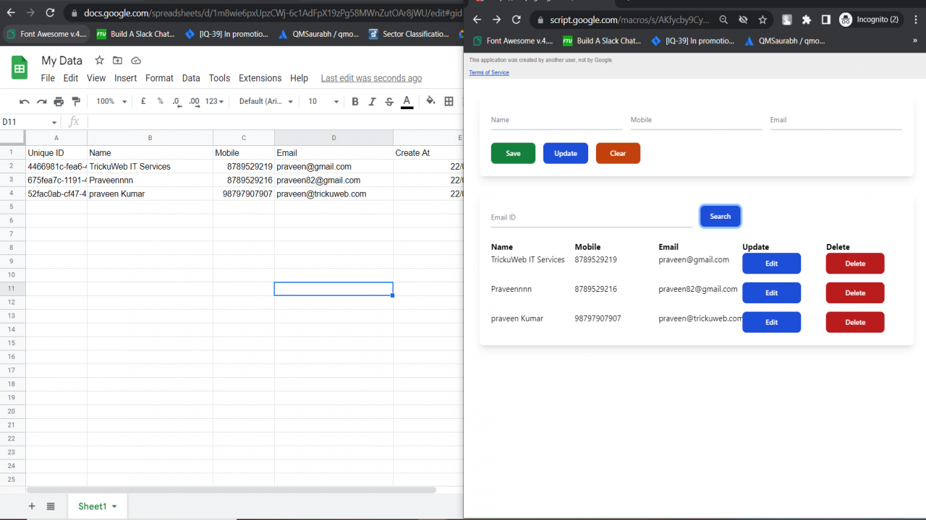Click the Terms of Service link
926x520 pixels.
(x=489, y=73)
